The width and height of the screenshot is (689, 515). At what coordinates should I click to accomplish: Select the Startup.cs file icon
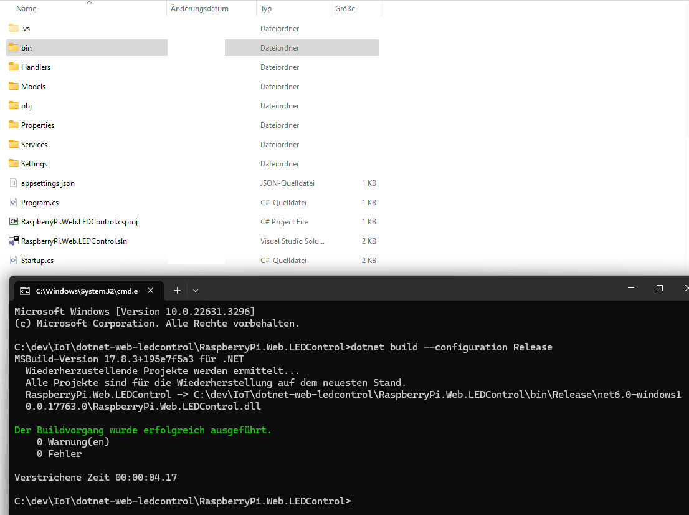[14, 261]
